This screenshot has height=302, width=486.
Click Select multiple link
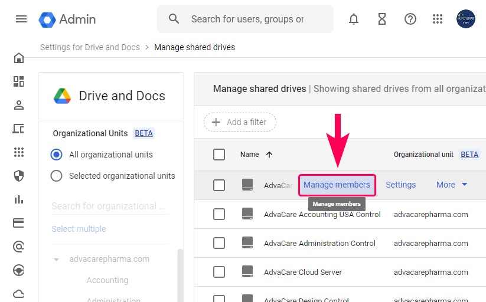[79, 229]
